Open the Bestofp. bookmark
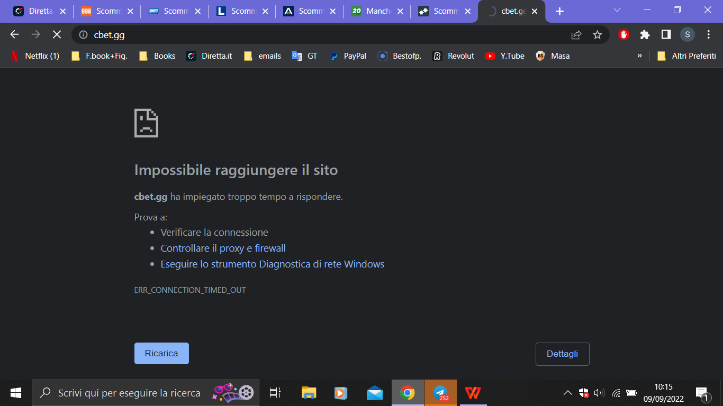 pyautogui.click(x=400, y=56)
